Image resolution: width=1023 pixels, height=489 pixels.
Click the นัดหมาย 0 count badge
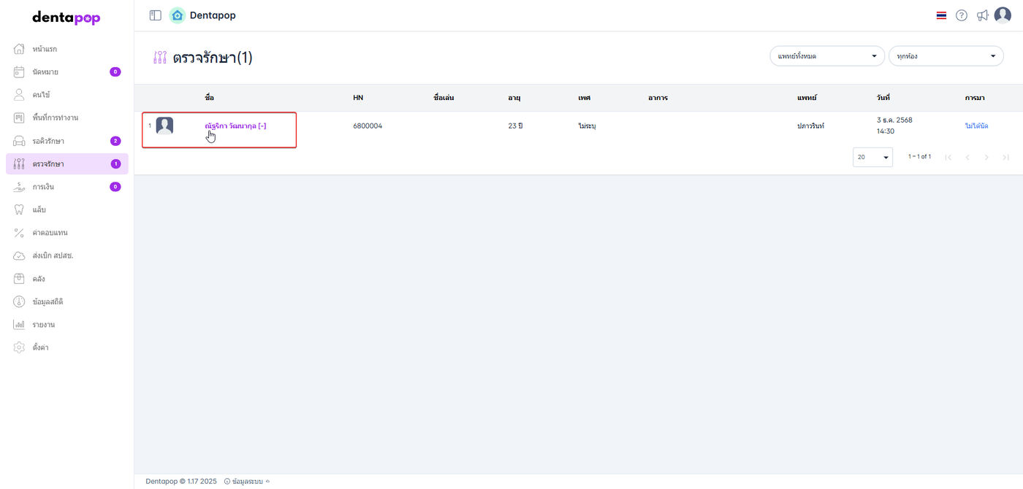point(115,72)
